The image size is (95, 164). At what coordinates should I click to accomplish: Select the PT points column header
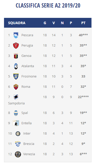click(x=83, y=23)
